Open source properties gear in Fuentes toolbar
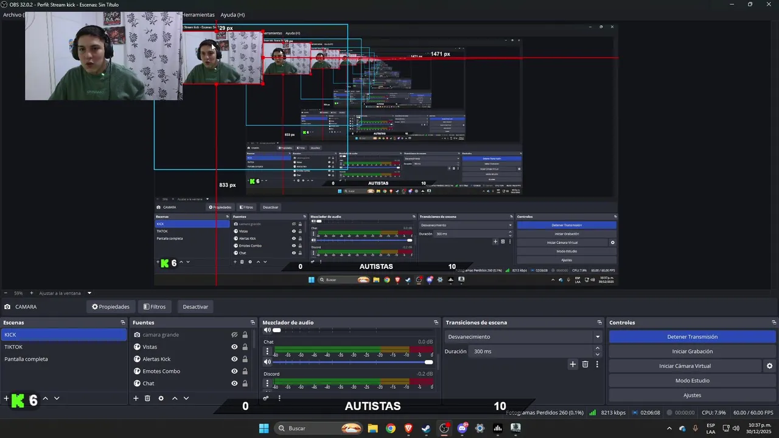Viewport: 779px width, 438px height. pos(161,398)
